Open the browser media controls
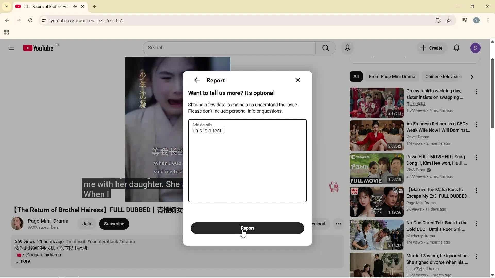Screen dimensions: 495x278 click(x=465, y=20)
